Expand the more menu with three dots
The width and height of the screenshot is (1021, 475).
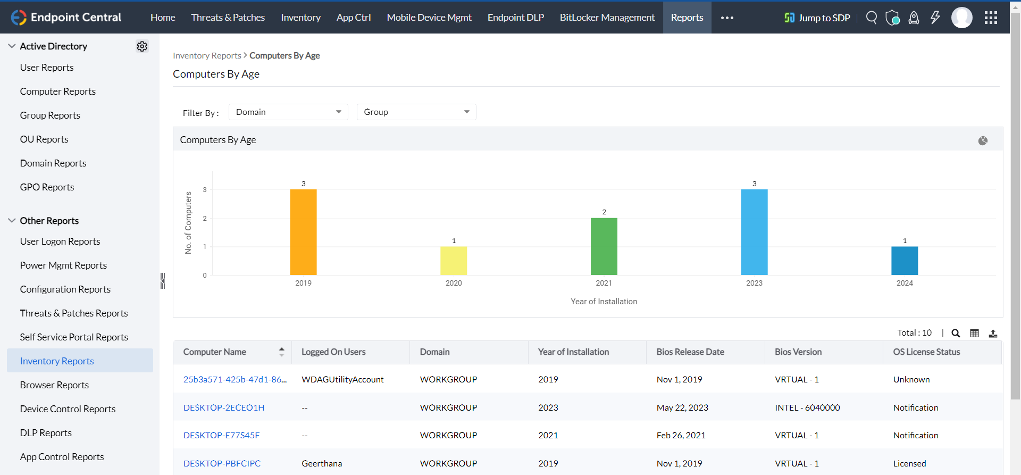click(727, 18)
